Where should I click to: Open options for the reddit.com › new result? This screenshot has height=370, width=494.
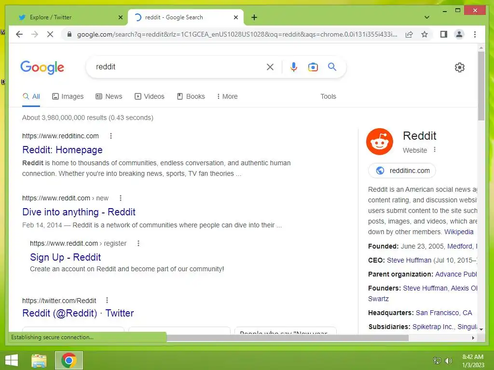pos(120,198)
